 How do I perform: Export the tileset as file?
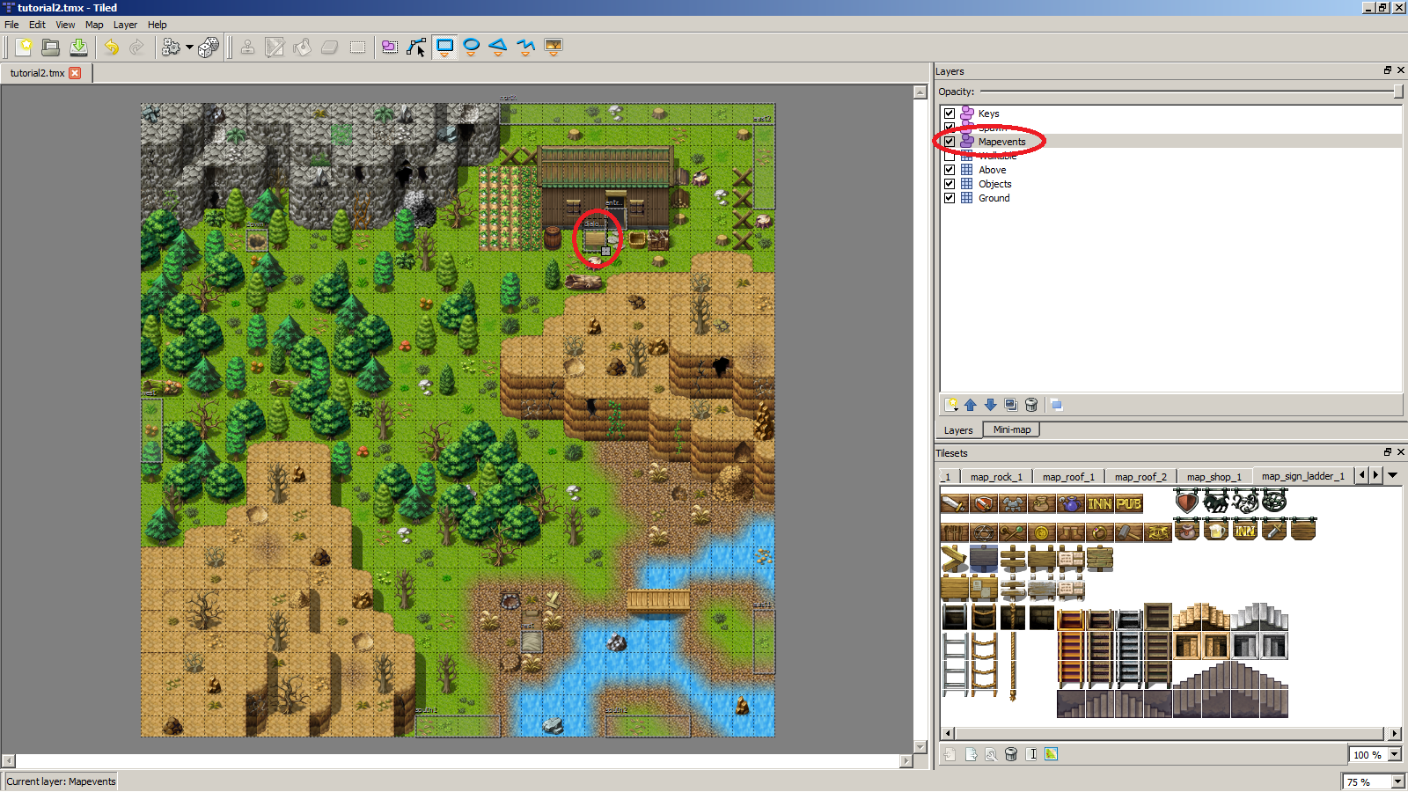click(971, 754)
